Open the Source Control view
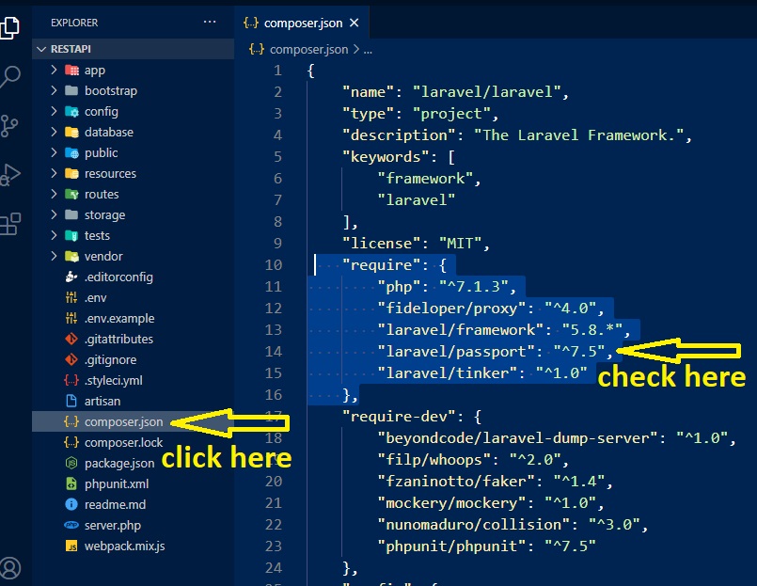This screenshot has width=757, height=586. click(10, 125)
